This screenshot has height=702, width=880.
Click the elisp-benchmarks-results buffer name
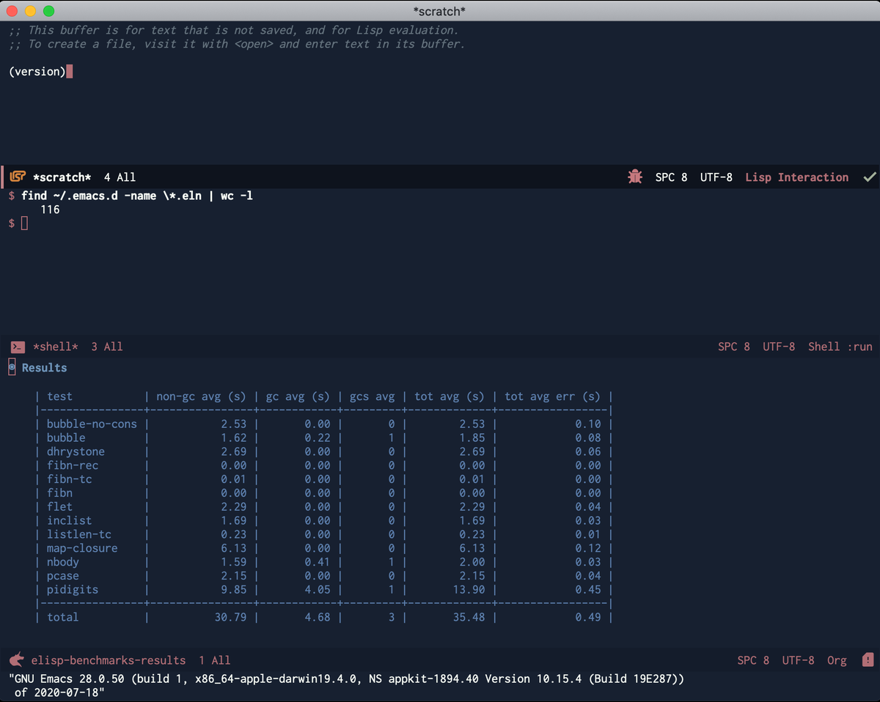109,660
